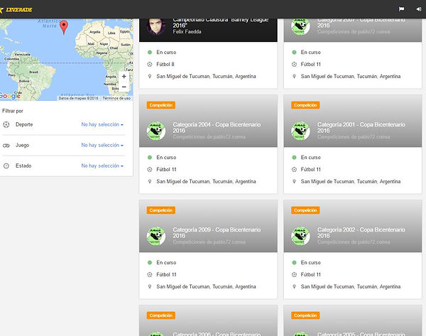Image resolution: width=426 pixels, height=336 pixels.
Task: Click the soccer ball icon beside Deporte
Action: tap(6, 124)
